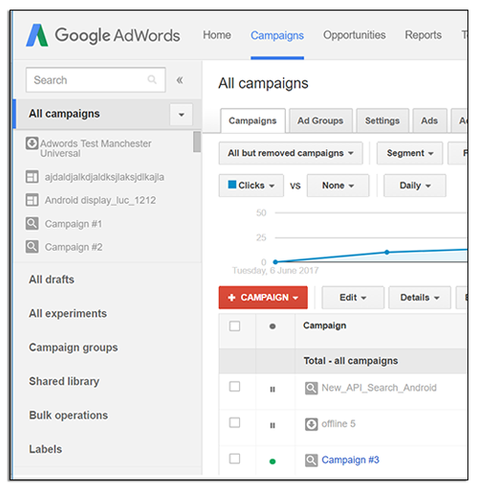This screenshot has height=490, width=478.
Task: Click the Adwords Test Manchester Universal app icon
Action: point(32,144)
